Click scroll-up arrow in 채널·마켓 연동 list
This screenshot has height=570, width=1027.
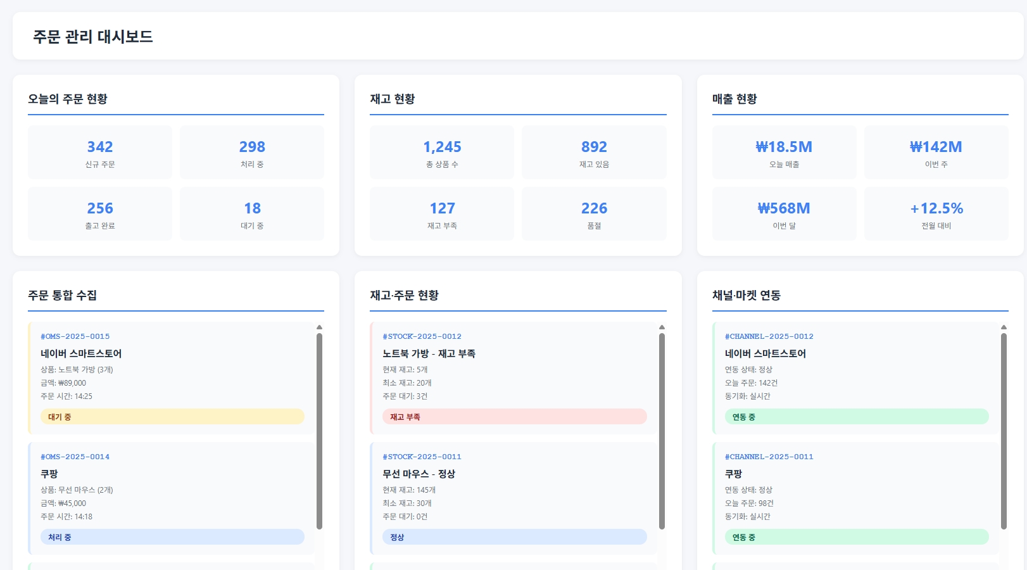pos(1004,327)
